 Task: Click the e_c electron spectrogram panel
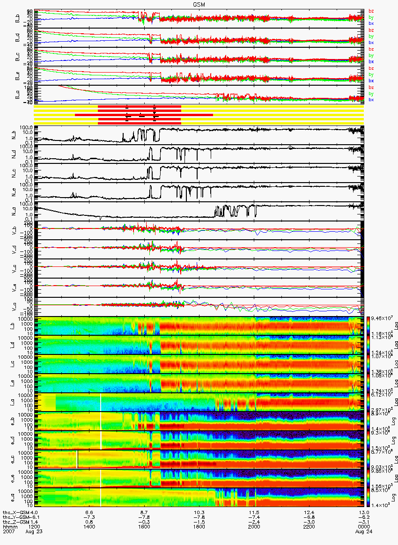point(199,459)
